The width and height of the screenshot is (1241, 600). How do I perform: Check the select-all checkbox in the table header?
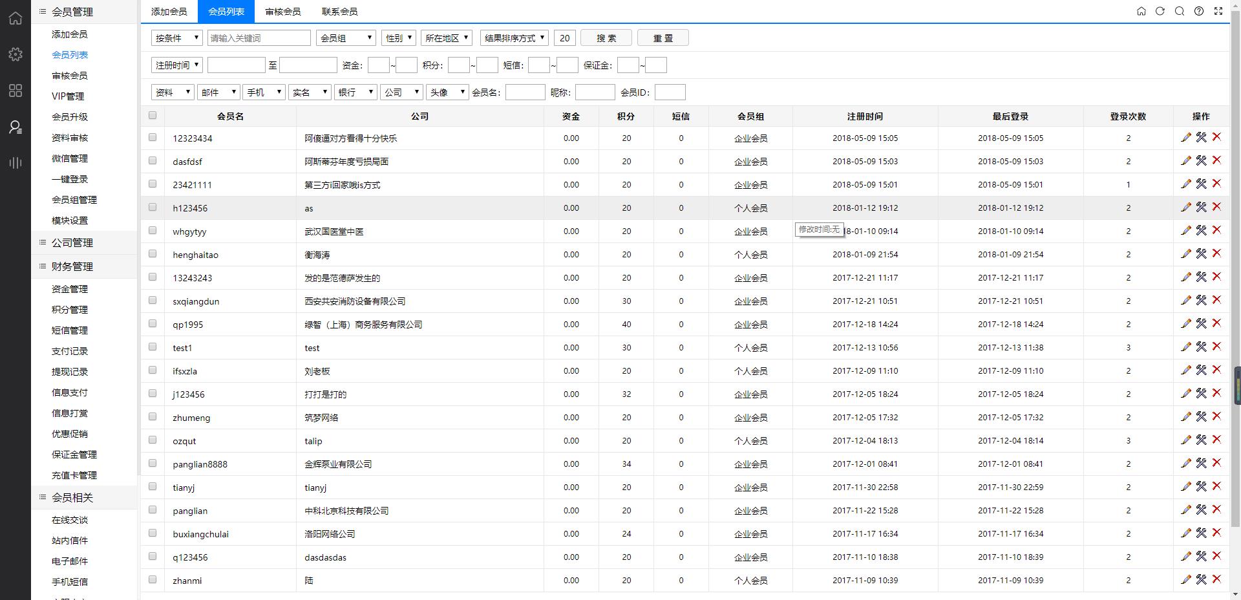tap(153, 116)
